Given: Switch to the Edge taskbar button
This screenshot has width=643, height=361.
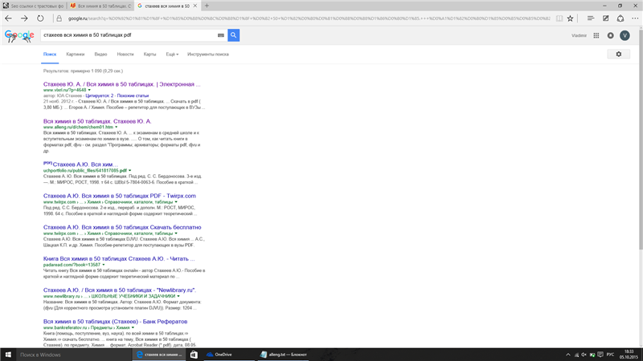Looking at the screenshot, I should coord(160,355).
